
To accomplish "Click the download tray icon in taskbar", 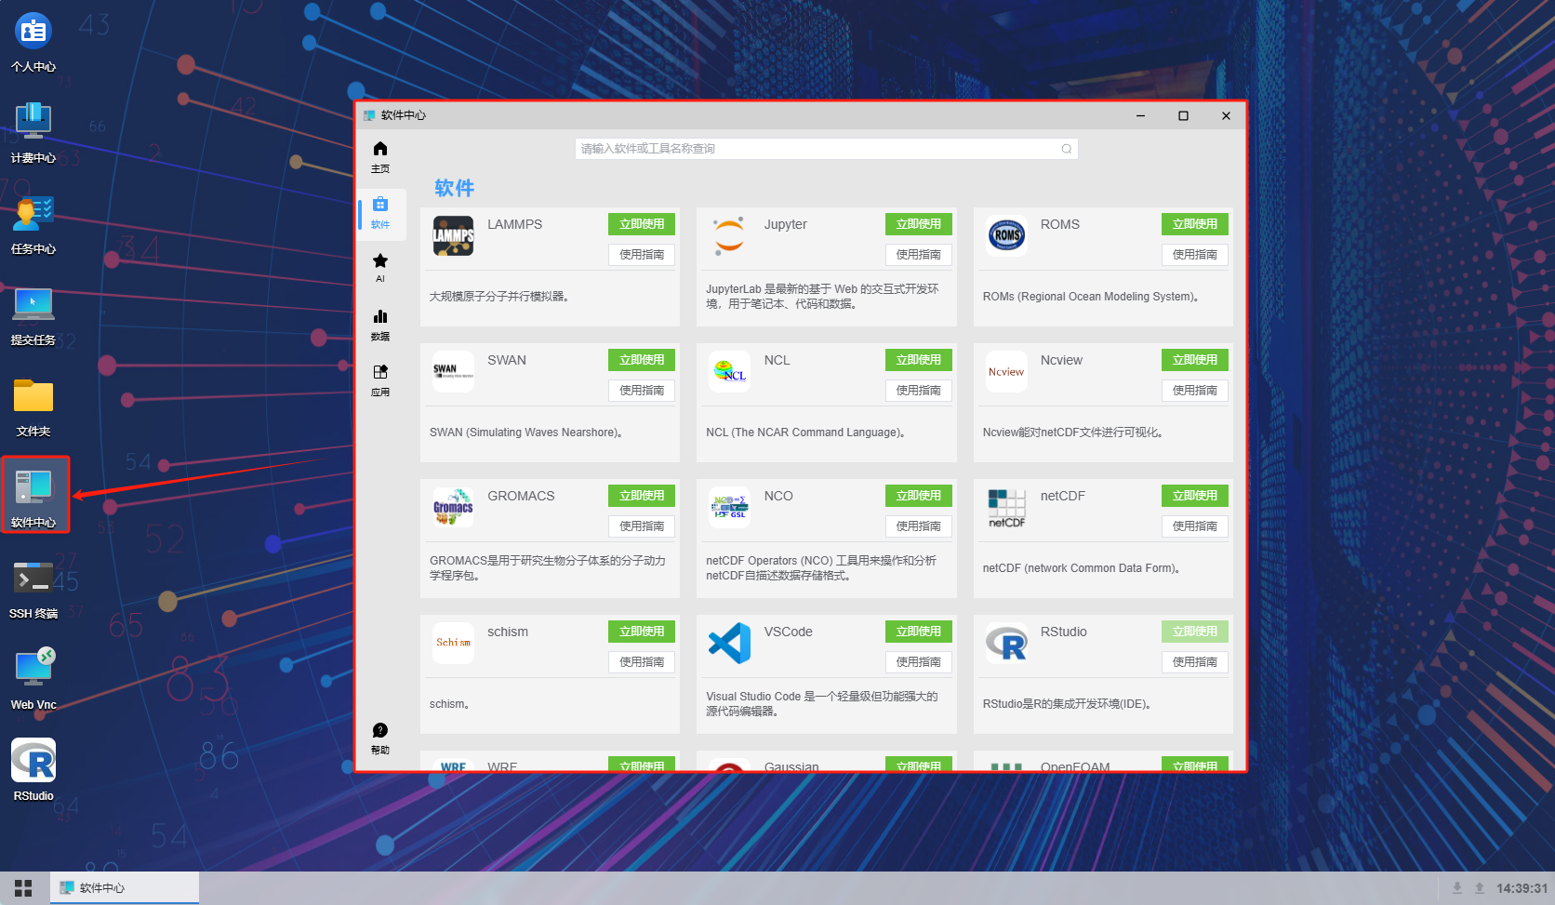I will point(1457,888).
